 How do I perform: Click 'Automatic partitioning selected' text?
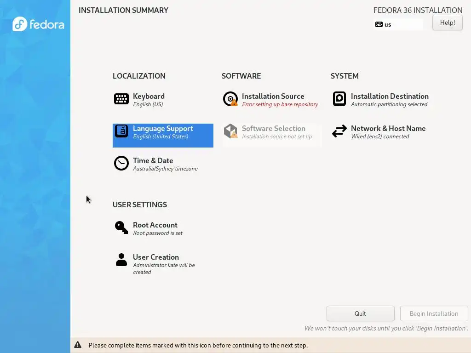[x=389, y=104]
